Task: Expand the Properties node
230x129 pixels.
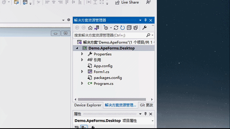Action: pos(82,54)
